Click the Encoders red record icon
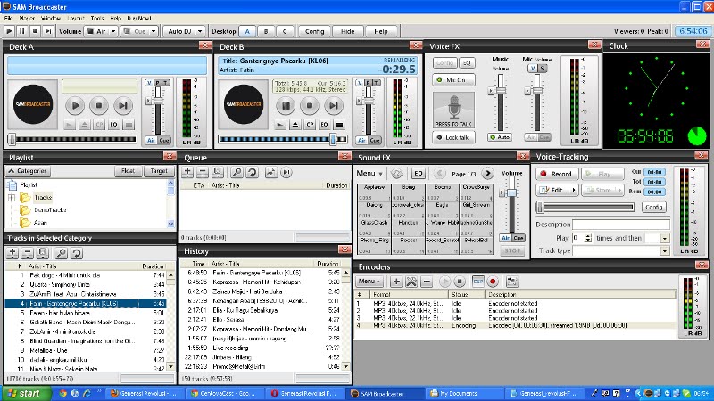 pos(493,282)
